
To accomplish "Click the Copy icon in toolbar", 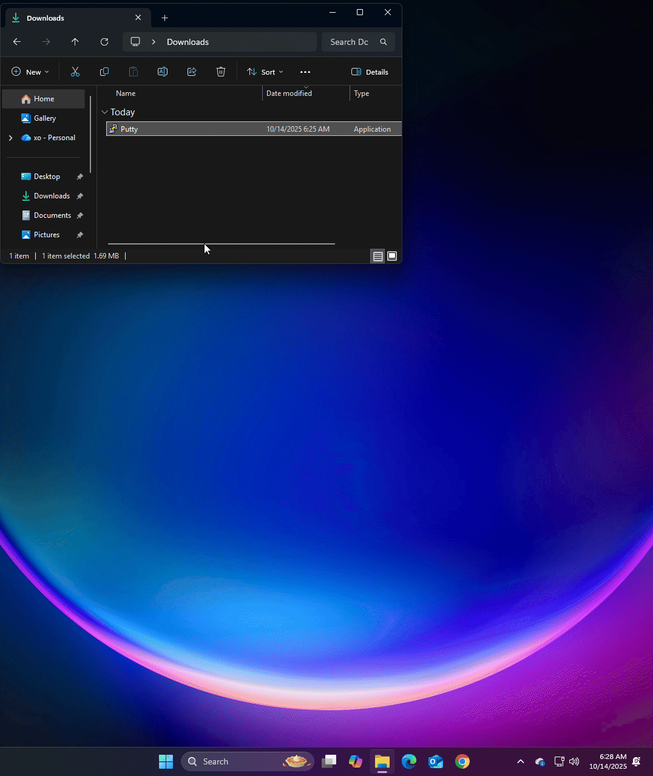I will (x=104, y=72).
